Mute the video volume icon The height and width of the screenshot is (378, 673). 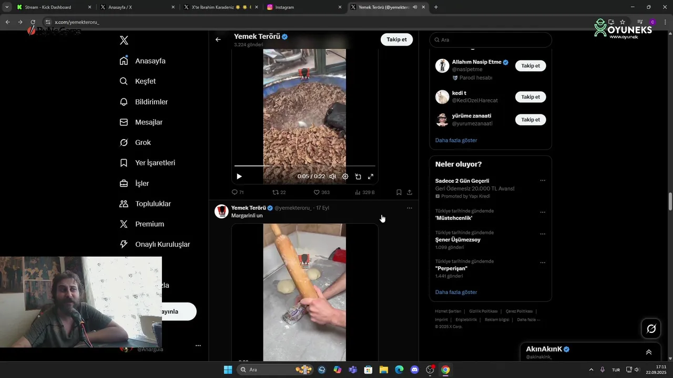[x=332, y=177]
